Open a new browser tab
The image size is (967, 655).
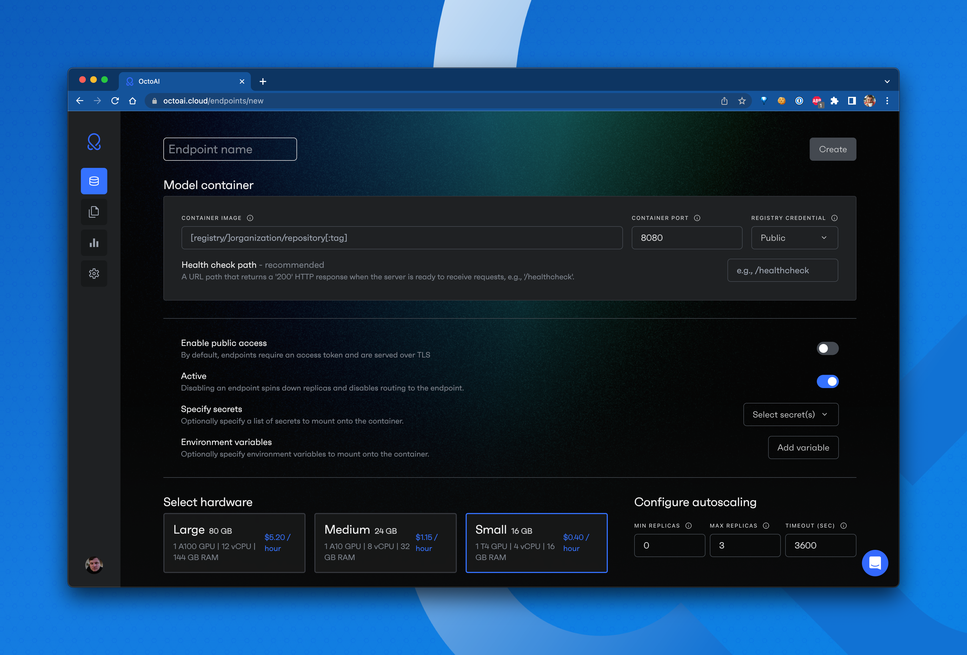263,82
